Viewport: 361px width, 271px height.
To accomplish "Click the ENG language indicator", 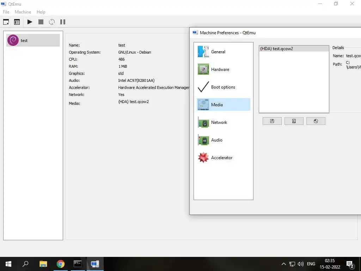I will coord(311,264).
